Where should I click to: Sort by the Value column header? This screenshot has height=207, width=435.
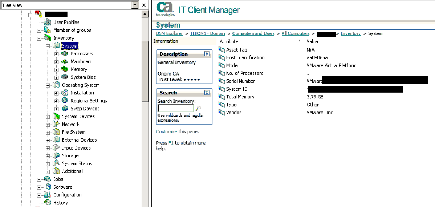[x=312, y=42]
